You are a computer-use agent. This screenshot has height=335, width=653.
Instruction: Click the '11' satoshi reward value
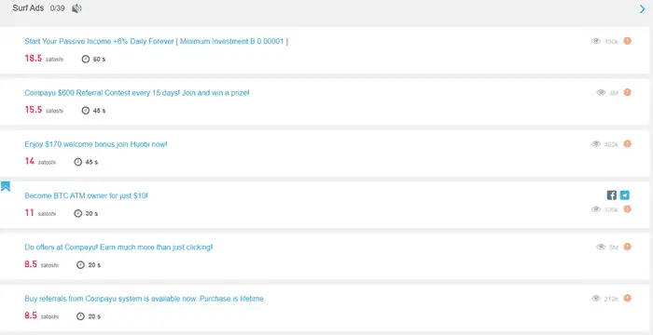point(29,213)
